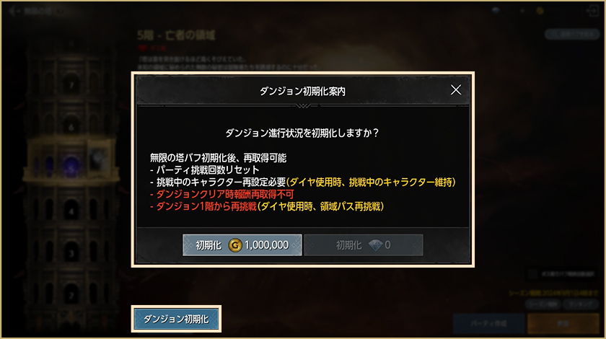The image size is (606, 339).
Task: Select tower floor 4
Action: point(71,211)
